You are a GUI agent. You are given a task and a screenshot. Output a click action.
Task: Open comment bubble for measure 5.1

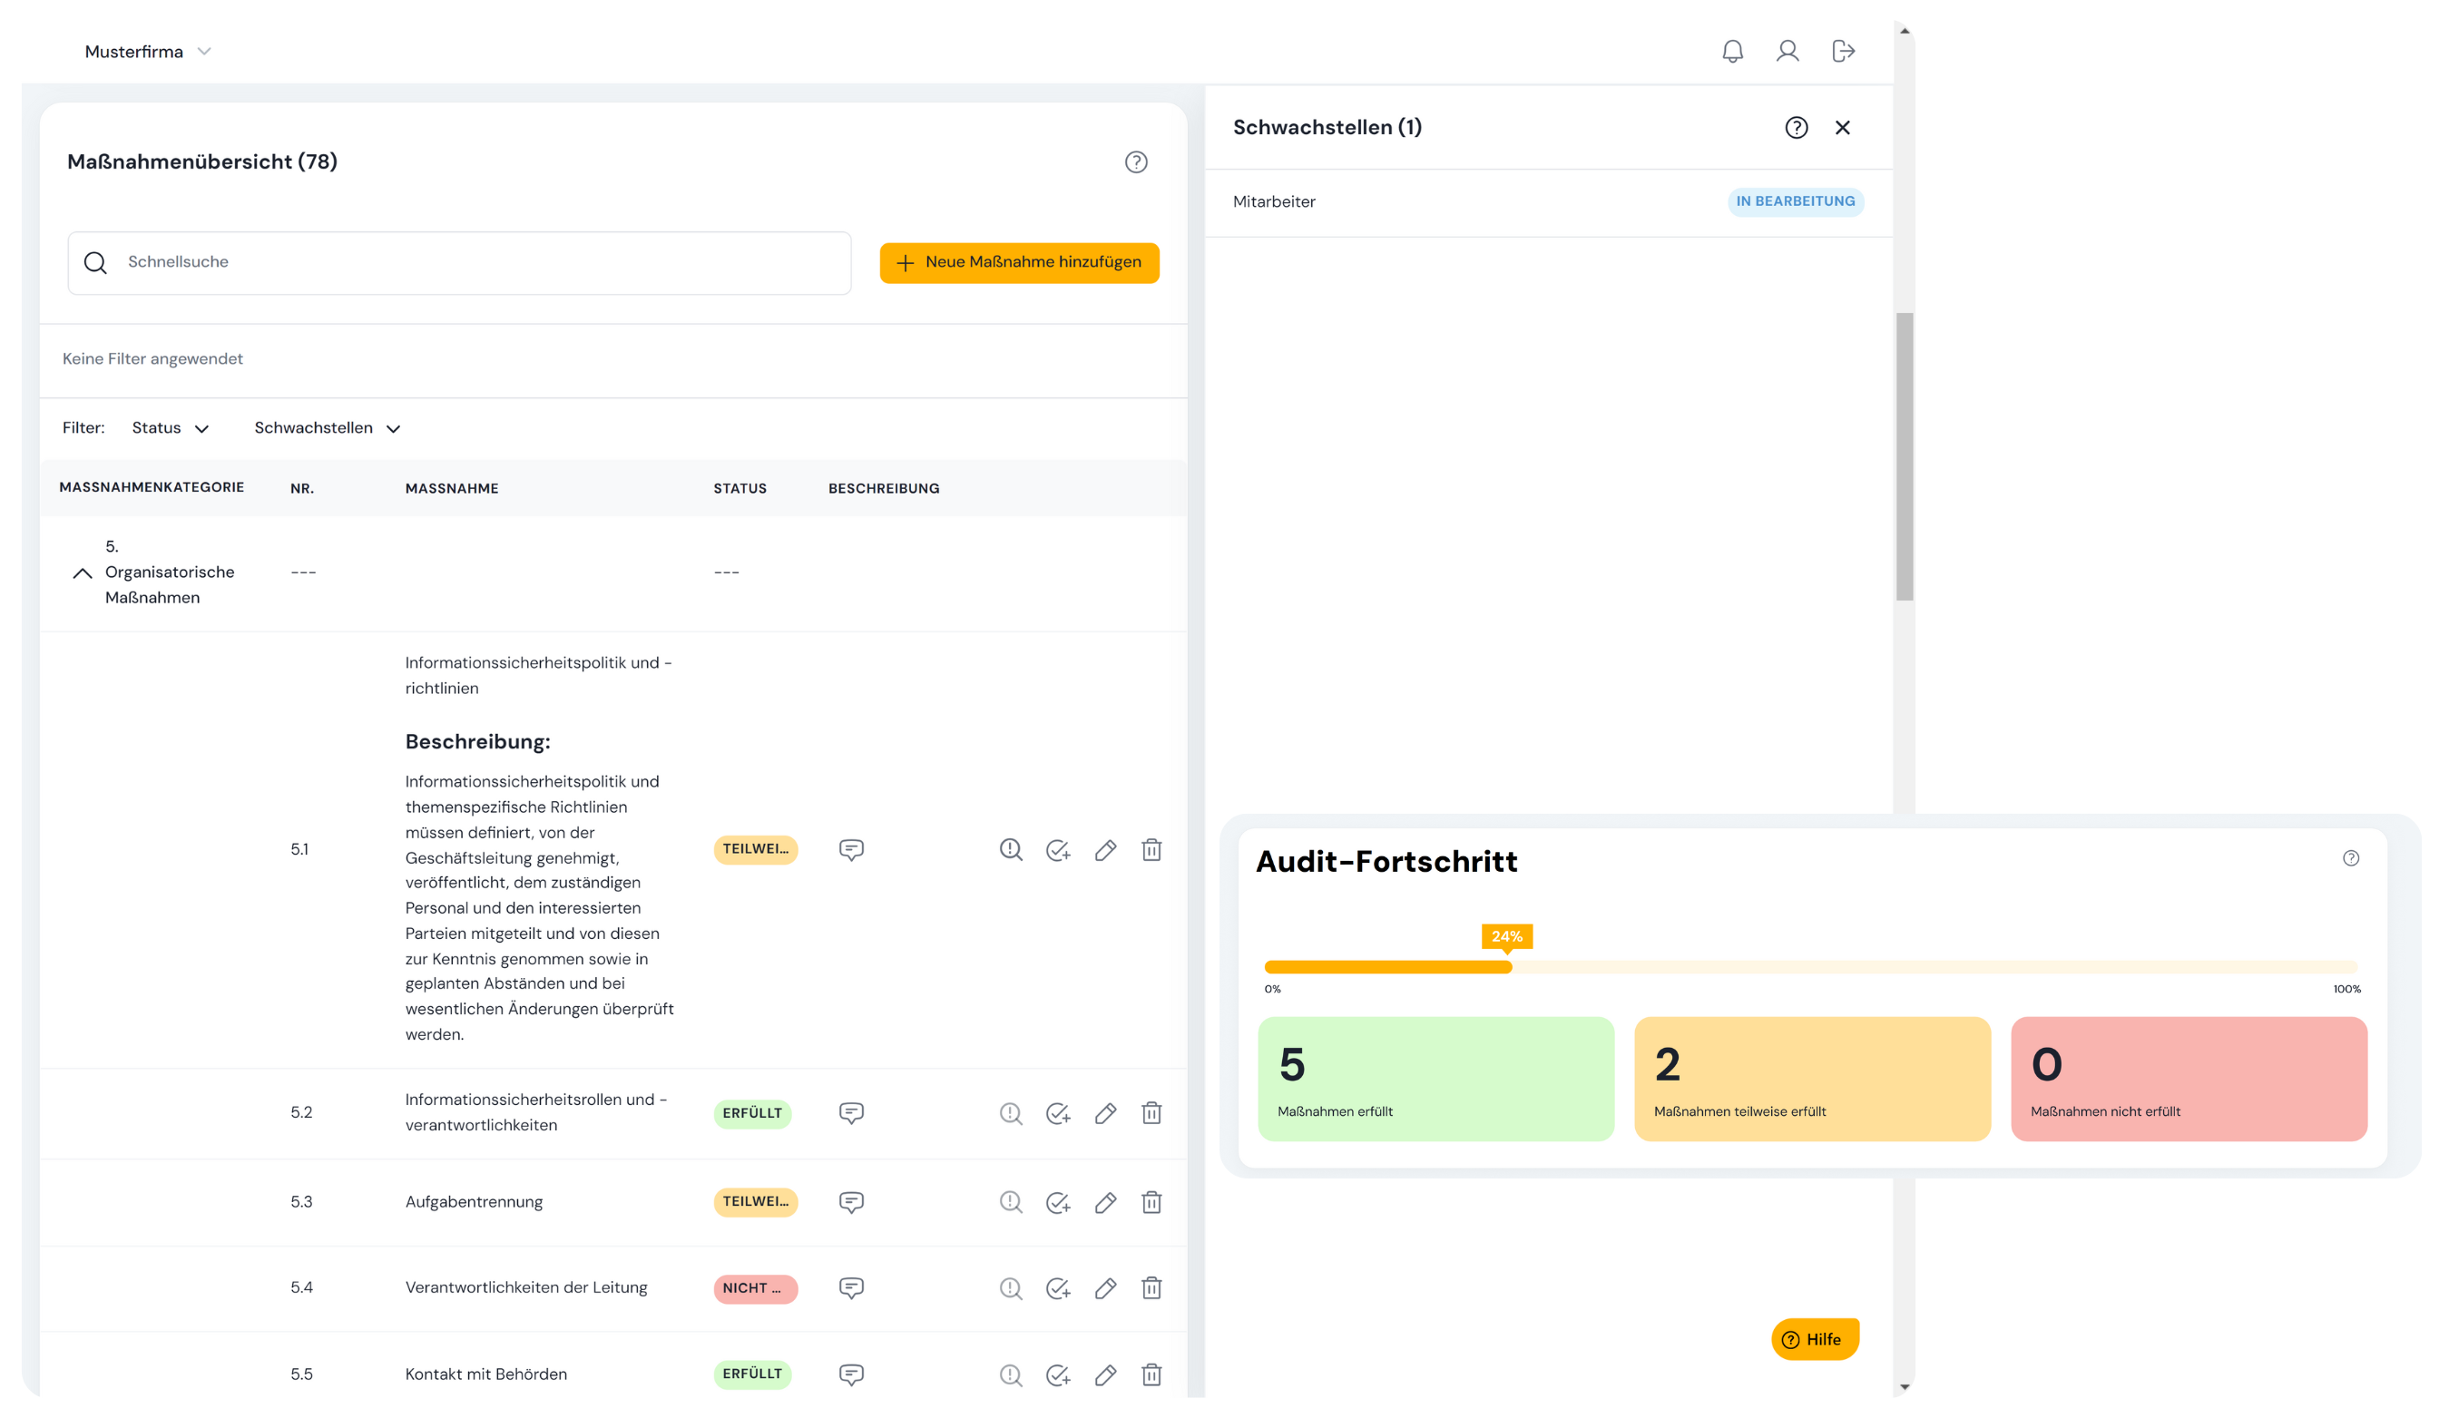(851, 850)
